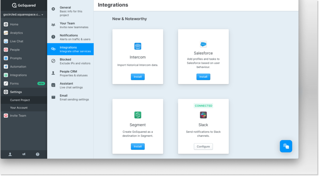Select the Integrations settings tab
This screenshot has width=319, height=176.
click(70, 49)
